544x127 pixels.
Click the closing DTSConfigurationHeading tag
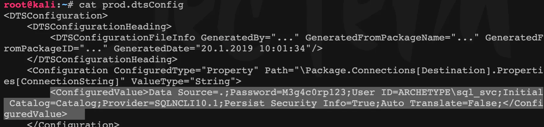point(102,60)
